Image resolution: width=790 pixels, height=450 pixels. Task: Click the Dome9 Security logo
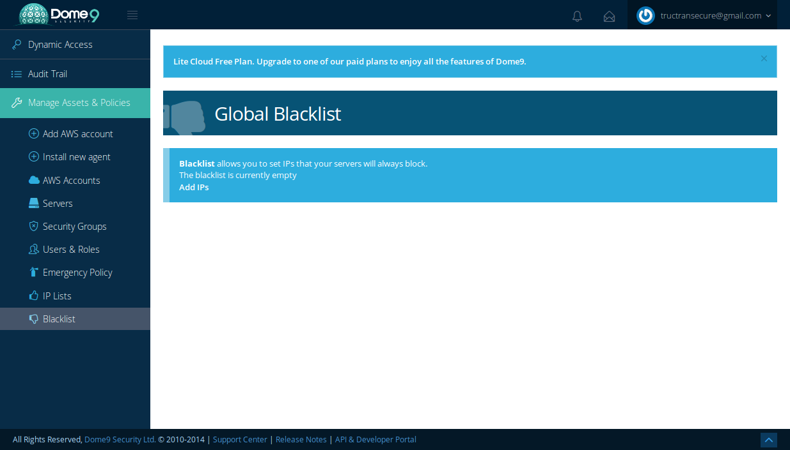coord(59,15)
